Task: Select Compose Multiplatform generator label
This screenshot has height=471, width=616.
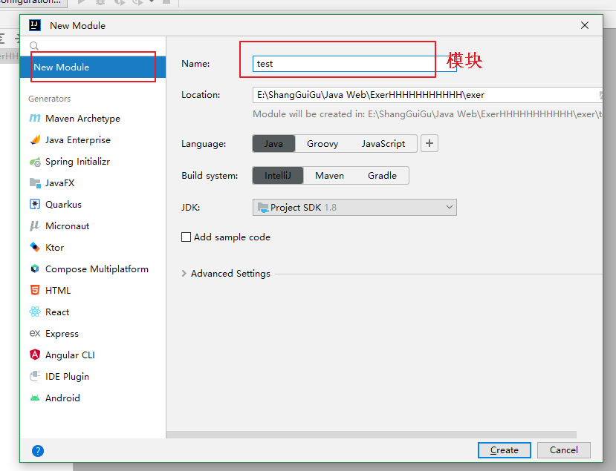Action: click(97, 269)
